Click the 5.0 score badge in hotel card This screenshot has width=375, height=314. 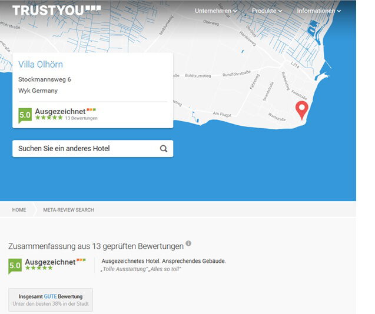(x=25, y=115)
